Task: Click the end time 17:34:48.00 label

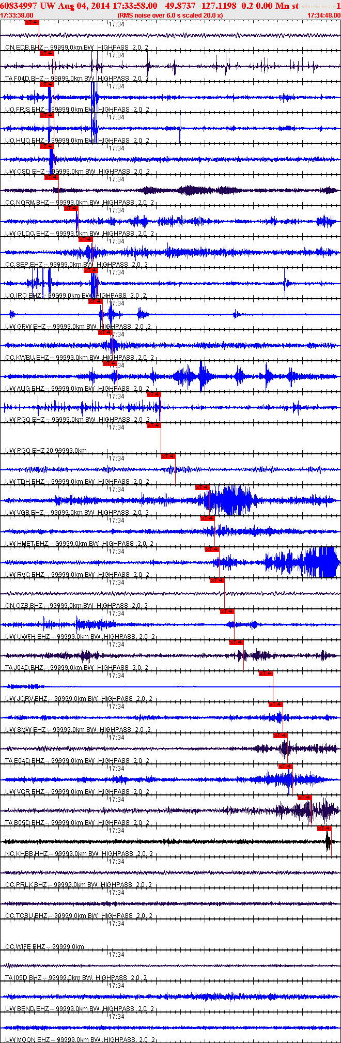Action: point(324,16)
